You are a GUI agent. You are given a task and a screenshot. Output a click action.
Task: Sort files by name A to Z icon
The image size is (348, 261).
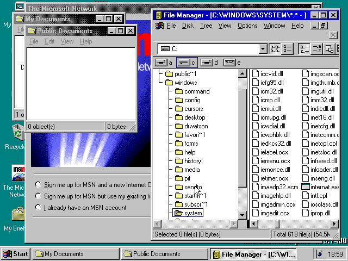click(x=304, y=49)
